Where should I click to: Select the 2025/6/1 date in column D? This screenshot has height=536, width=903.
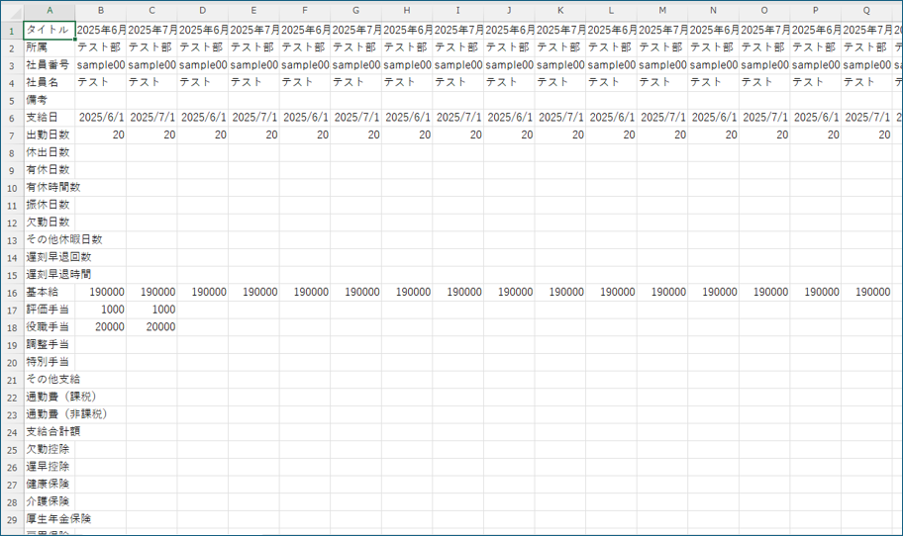coord(203,118)
